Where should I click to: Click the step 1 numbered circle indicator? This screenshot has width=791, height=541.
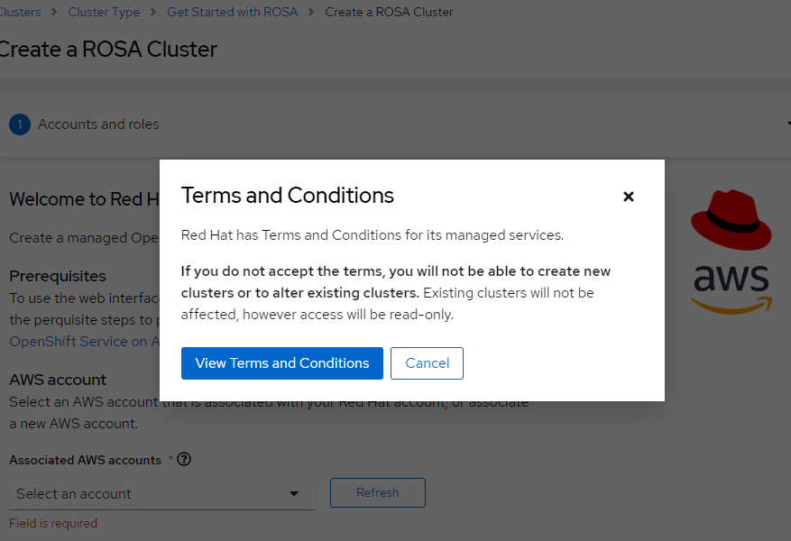pyautogui.click(x=19, y=124)
